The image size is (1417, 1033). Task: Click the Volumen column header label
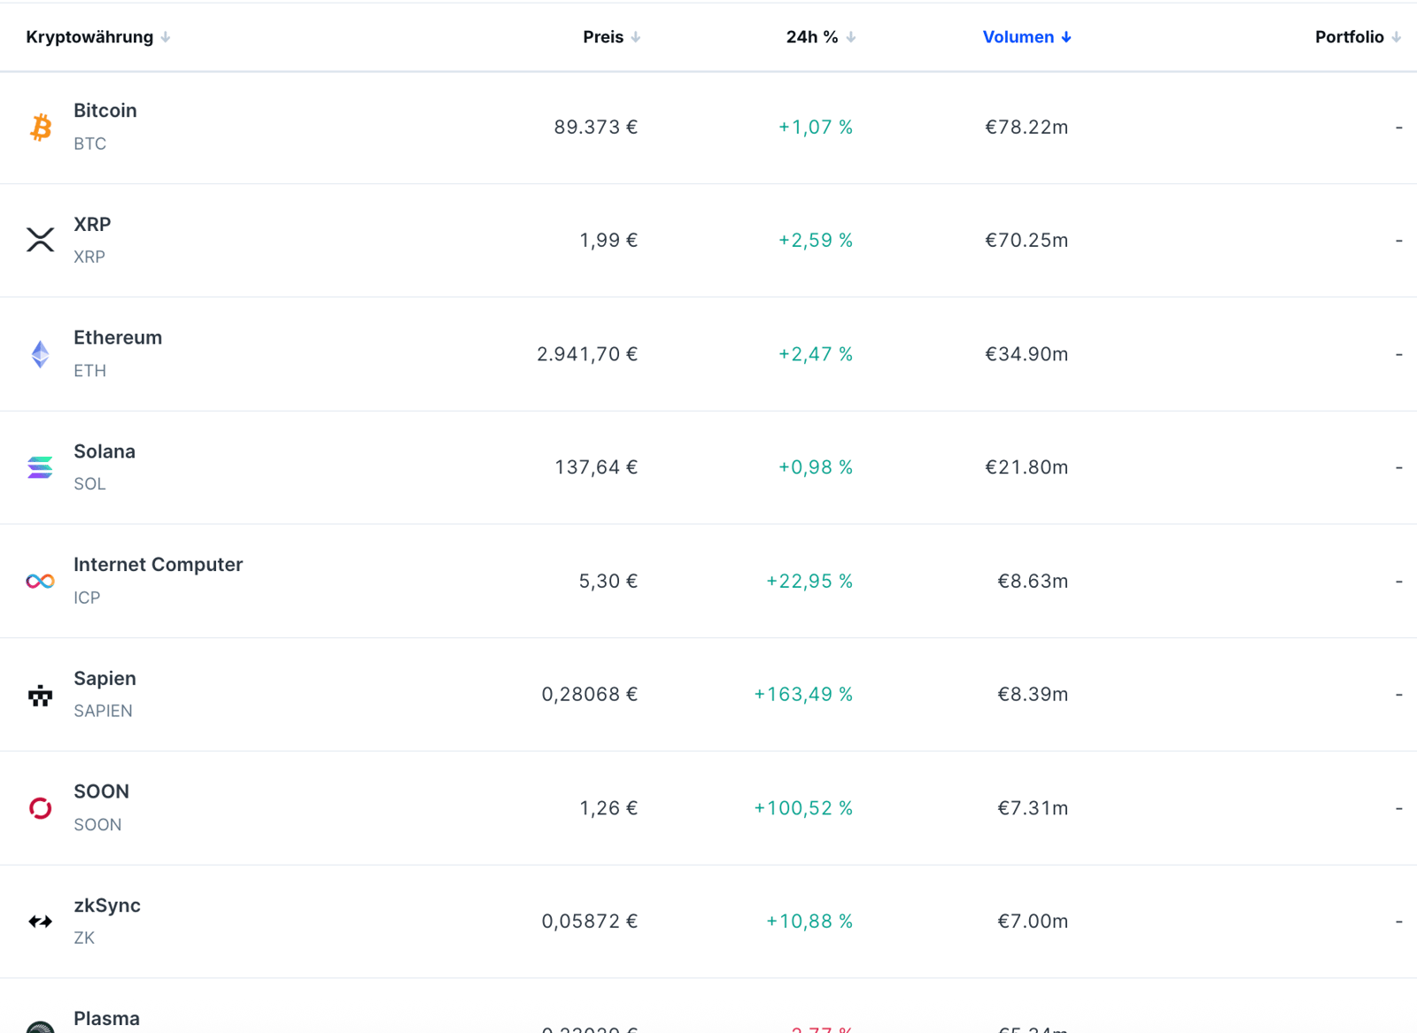(1018, 37)
